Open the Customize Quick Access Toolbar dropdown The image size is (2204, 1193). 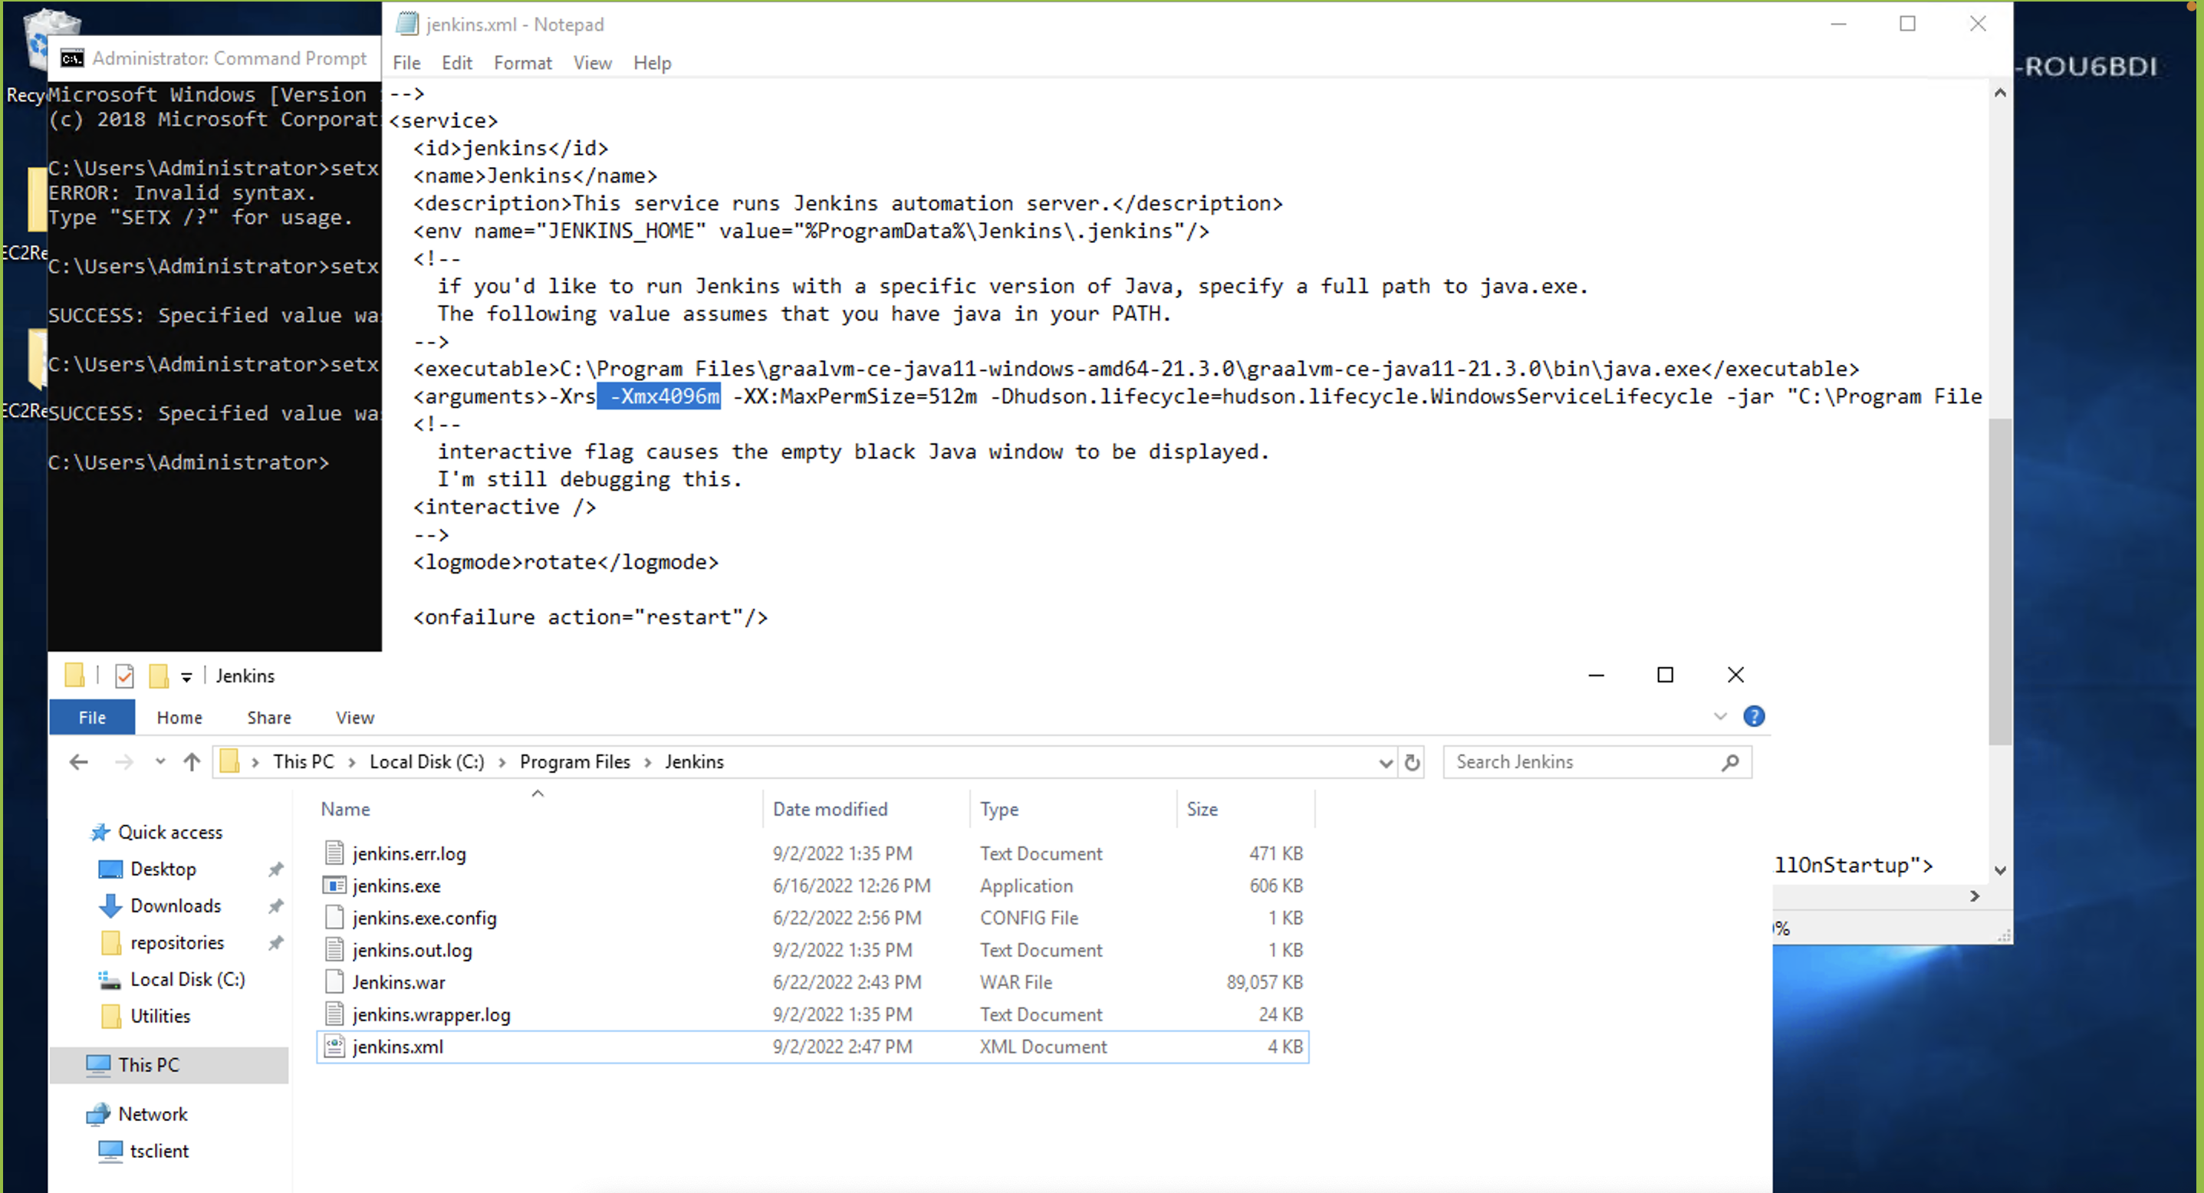pyautogui.click(x=186, y=677)
